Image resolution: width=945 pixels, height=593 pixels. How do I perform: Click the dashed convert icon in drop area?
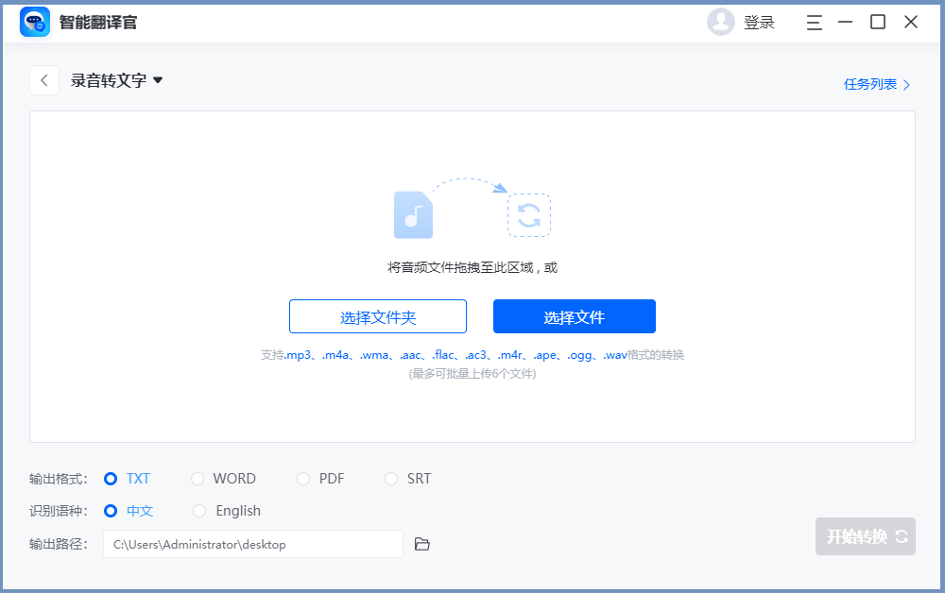coord(529,215)
